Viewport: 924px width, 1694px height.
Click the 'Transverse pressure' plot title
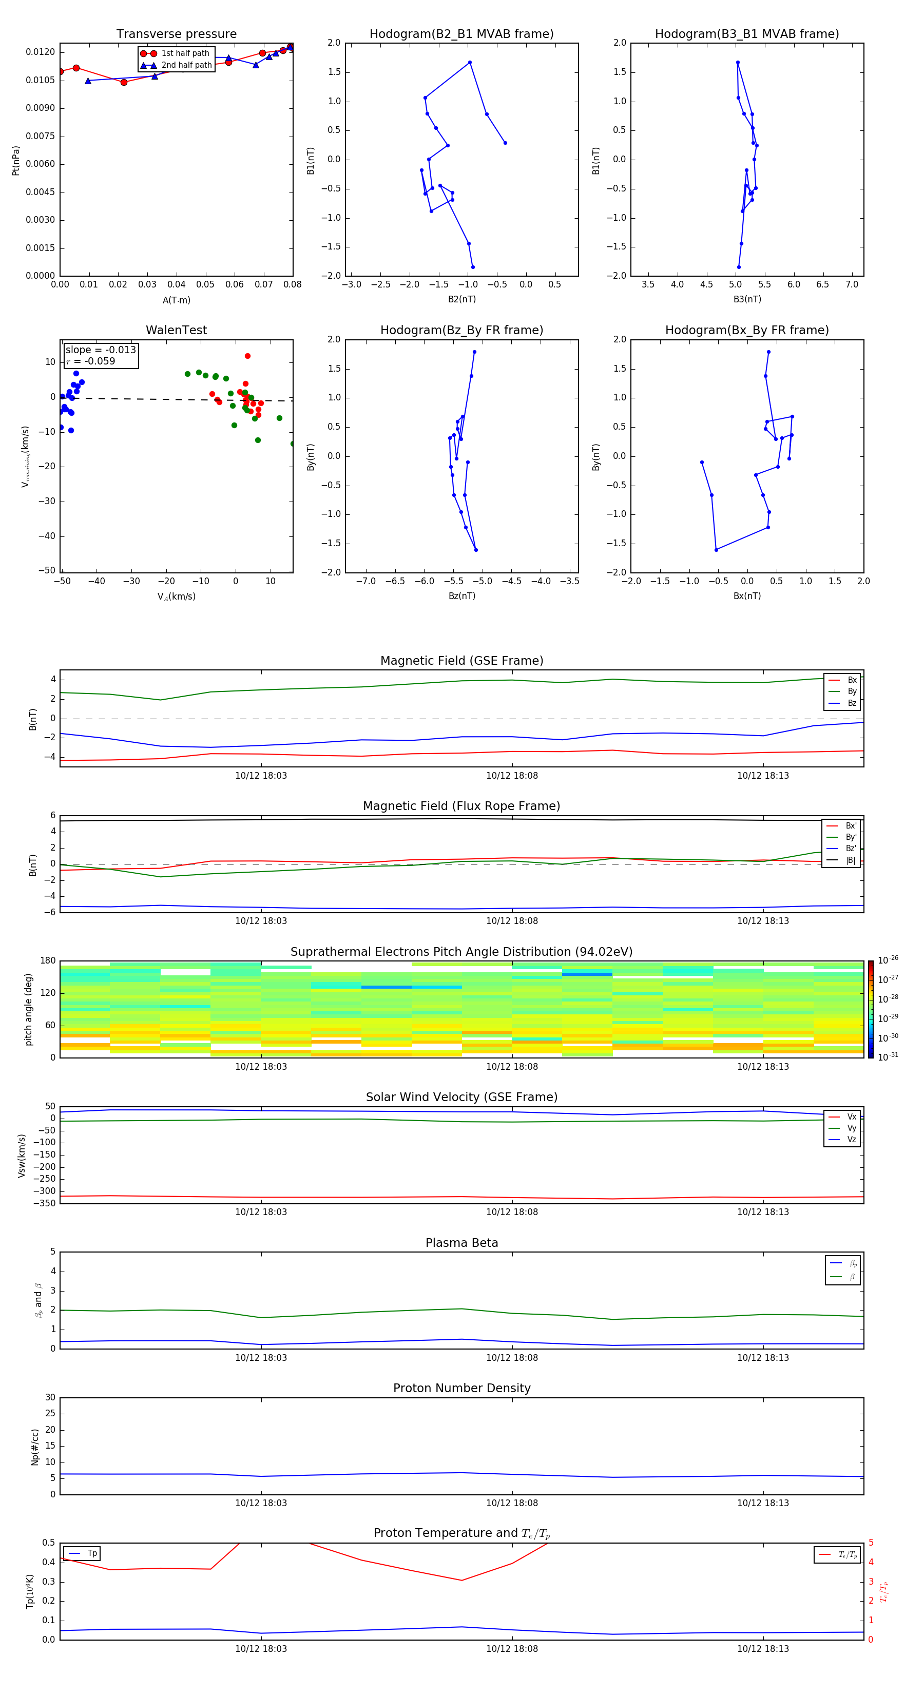pyautogui.click(x=176, y=34)
